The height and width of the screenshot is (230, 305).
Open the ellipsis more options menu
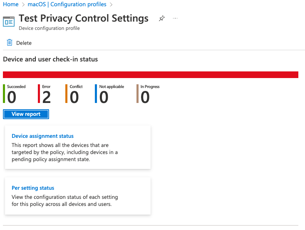(175, 19)
